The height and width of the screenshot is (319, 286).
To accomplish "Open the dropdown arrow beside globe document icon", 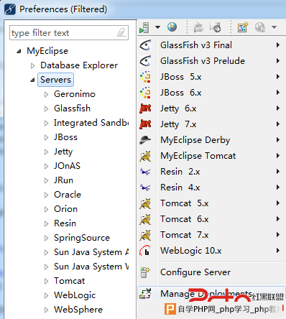I will pyautogui.click(x=274, y=27).
